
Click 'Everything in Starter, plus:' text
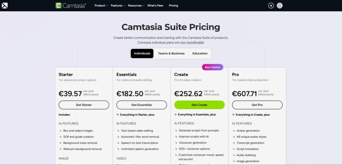[x=138, y=115]
